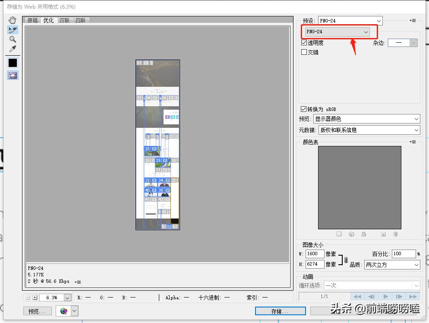Open the 循环选项 looping dropdown
This screenshot has height=323, width=429.
click(372, 285)
